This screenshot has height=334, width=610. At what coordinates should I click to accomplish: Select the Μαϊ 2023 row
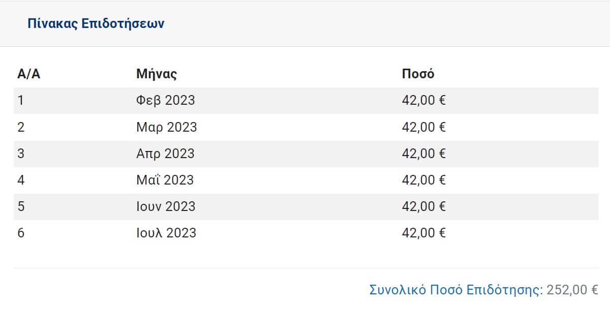pyautogui.click(x=306, y=180)
